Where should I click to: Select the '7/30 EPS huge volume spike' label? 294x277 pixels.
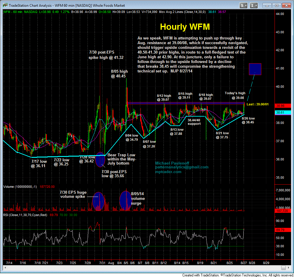[x=73, y=194]
